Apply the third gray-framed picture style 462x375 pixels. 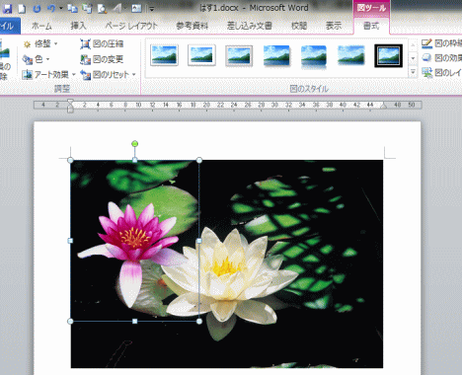pyautogui.click(x=239, y=55)
